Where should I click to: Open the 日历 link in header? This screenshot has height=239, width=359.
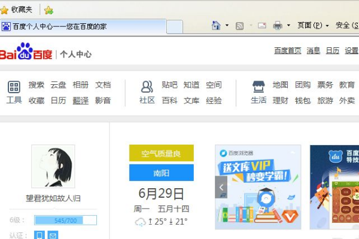[x=333, y=51]
